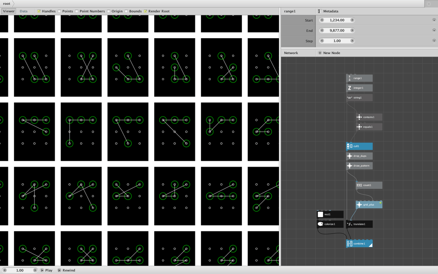Decrease the End value with left arrow
This screenshot has height=274, width=438.
pyautogui.click(x=322, y=31)
